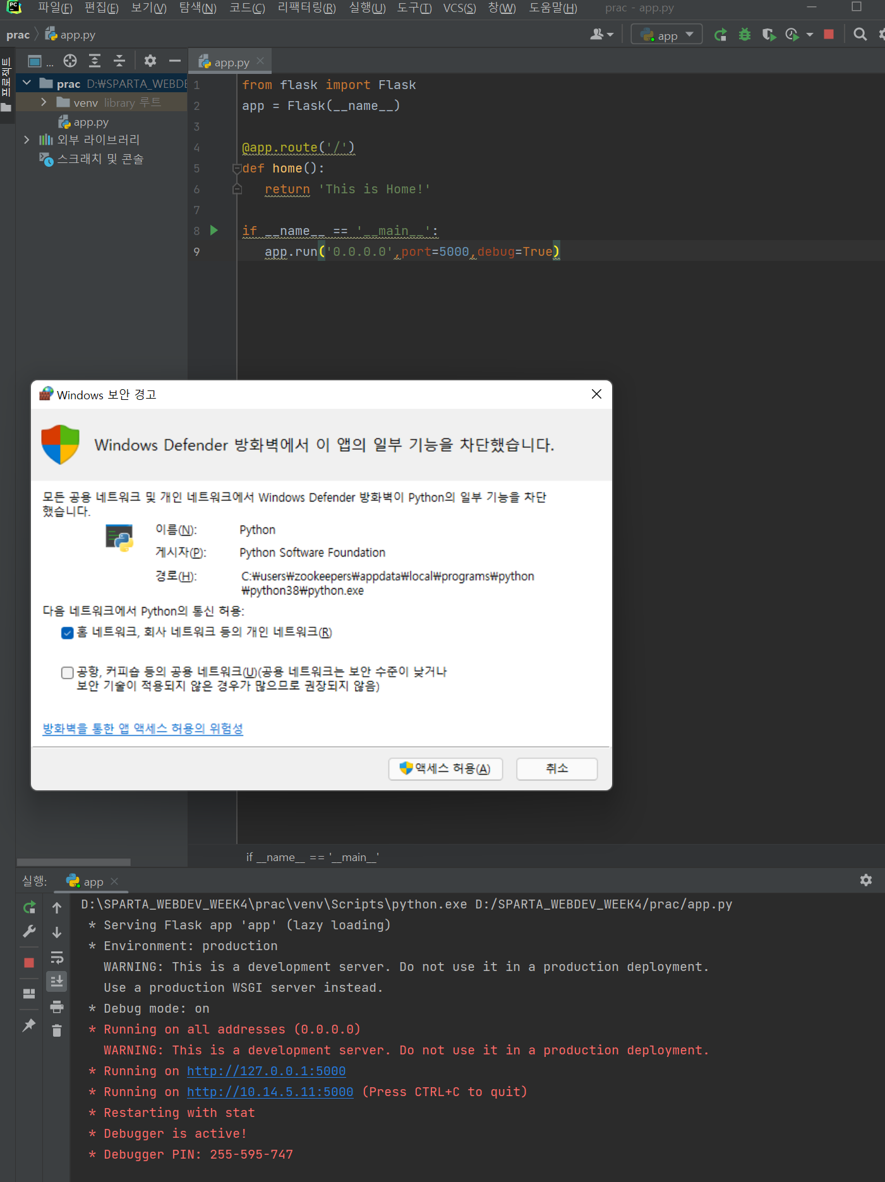Image resolution: width=885 pixels, height=1182 pixels.
Task: Open http://127.0.0.1:5000 console link
Action: coord(267,1071)
